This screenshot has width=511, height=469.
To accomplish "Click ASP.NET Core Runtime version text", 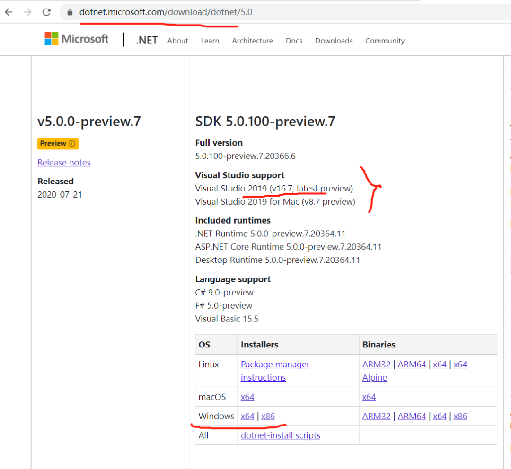I will [288, 247].
